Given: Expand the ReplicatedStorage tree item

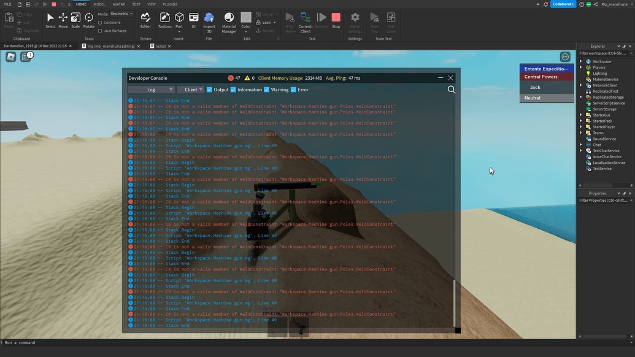Looking at the screenshot, I should click(580, 97).
